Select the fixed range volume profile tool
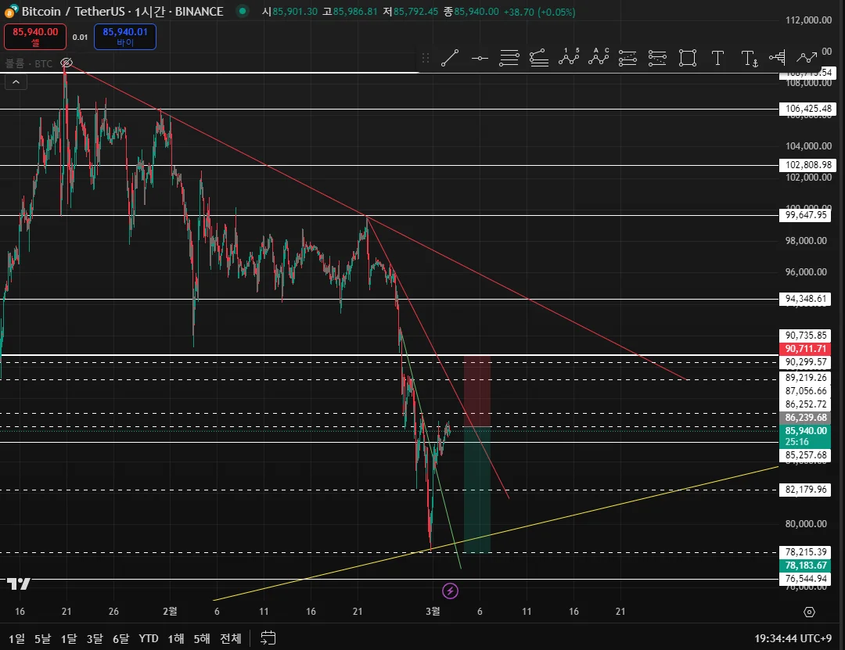 pos(777,58)
